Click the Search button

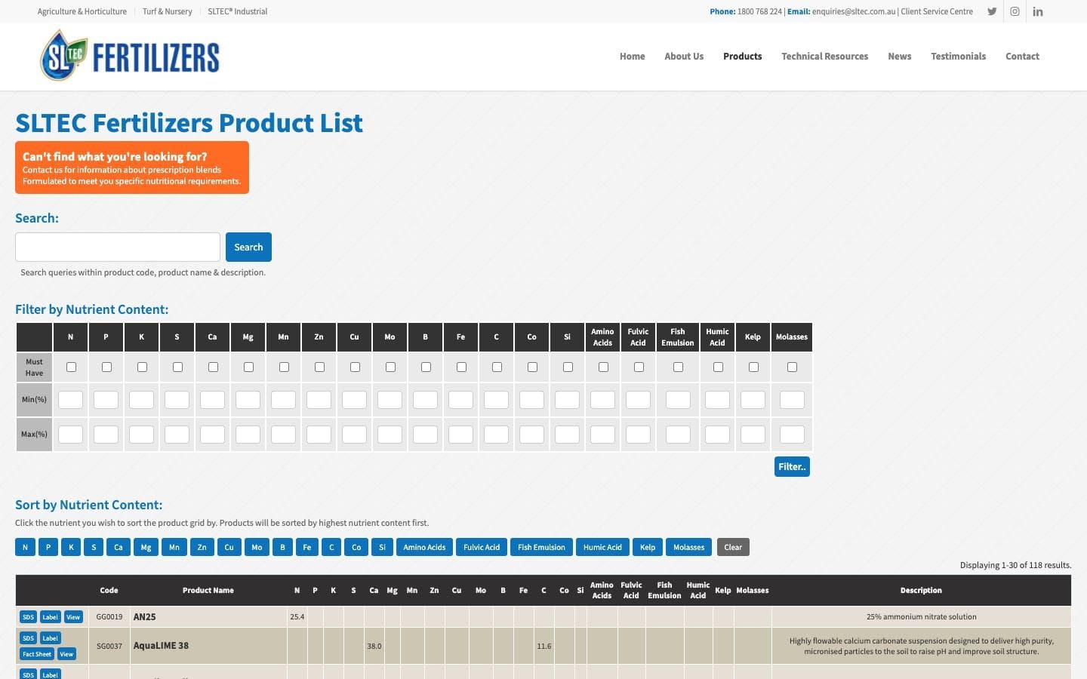click(248, 247)
